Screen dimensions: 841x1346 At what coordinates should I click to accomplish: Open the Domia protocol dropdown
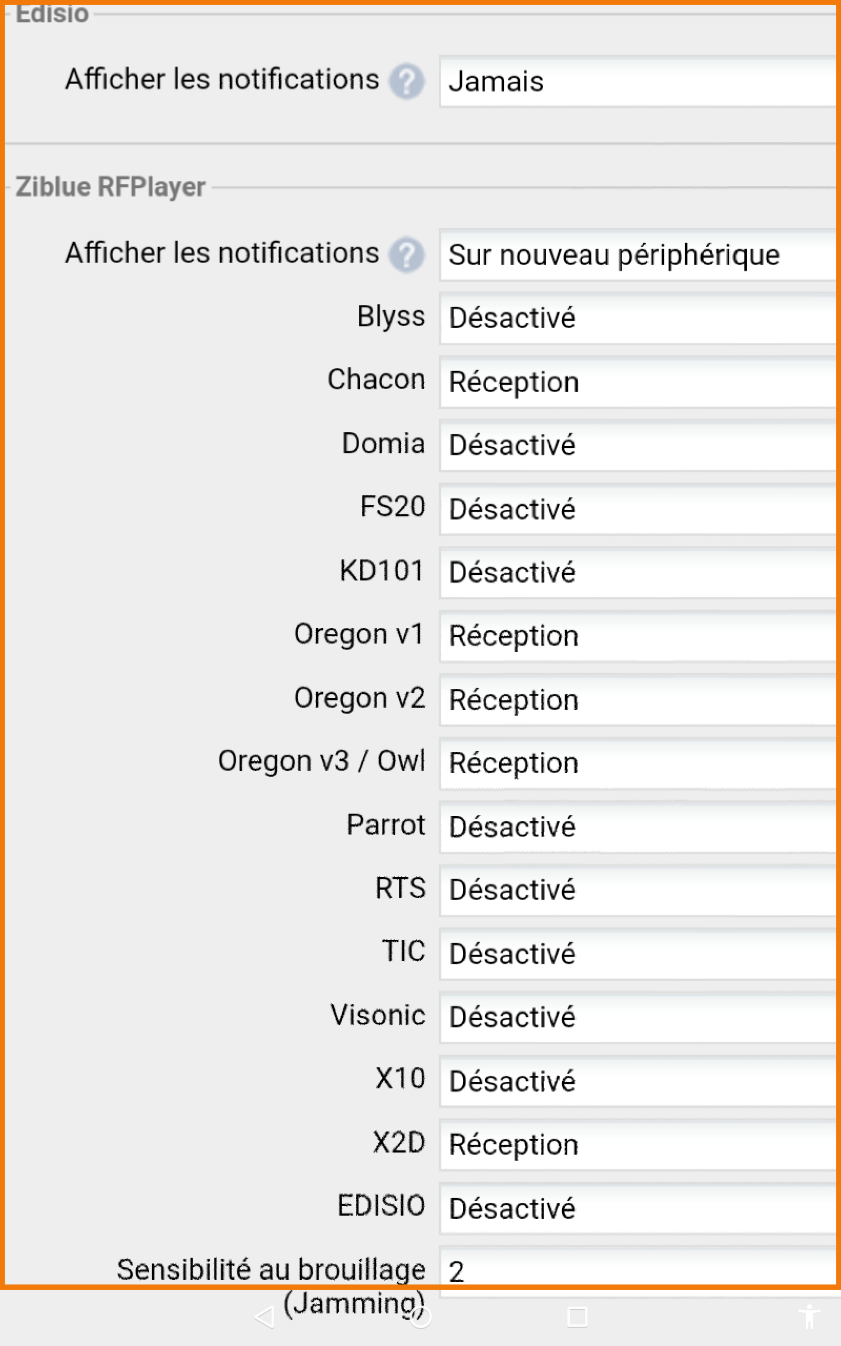point(639,446)
